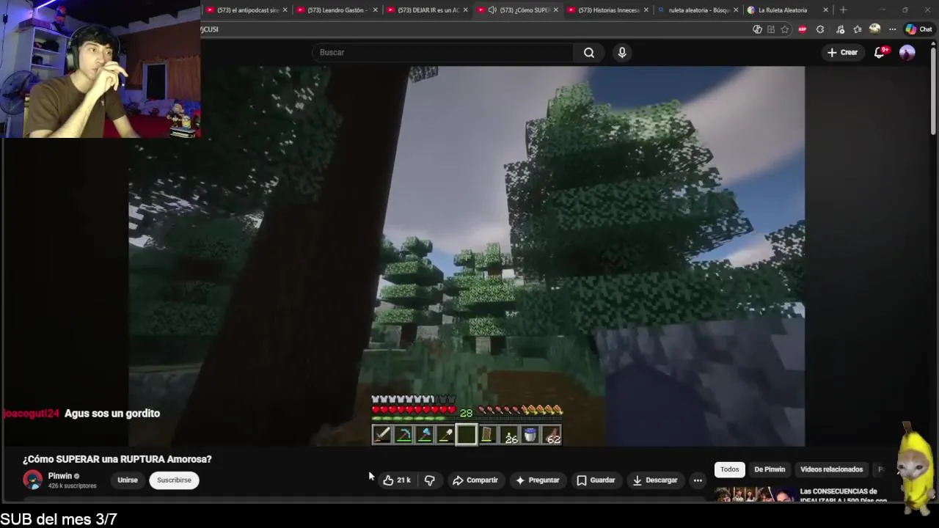Click the video player to pause

467,256
